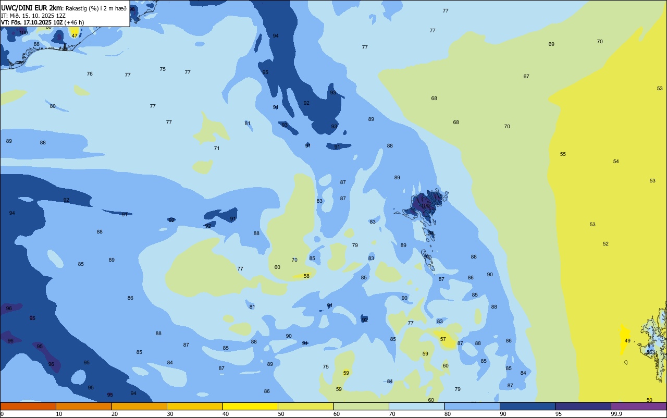Click the map title 'UWC/DINI EUR 2km'

tap(32, 8)
